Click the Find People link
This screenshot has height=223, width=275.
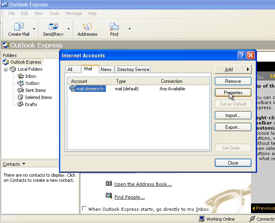129,197
